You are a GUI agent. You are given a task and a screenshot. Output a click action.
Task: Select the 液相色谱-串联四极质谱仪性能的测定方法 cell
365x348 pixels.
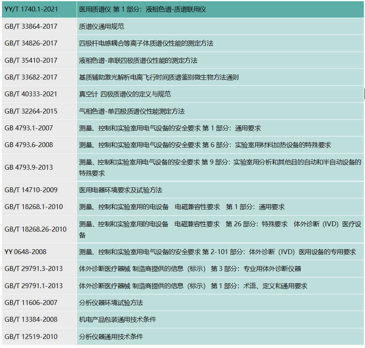(x=138, y=61)
